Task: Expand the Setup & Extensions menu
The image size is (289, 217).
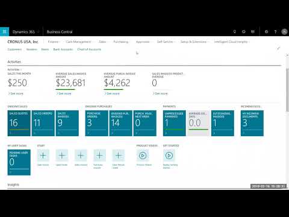Action: pos(194,42)
